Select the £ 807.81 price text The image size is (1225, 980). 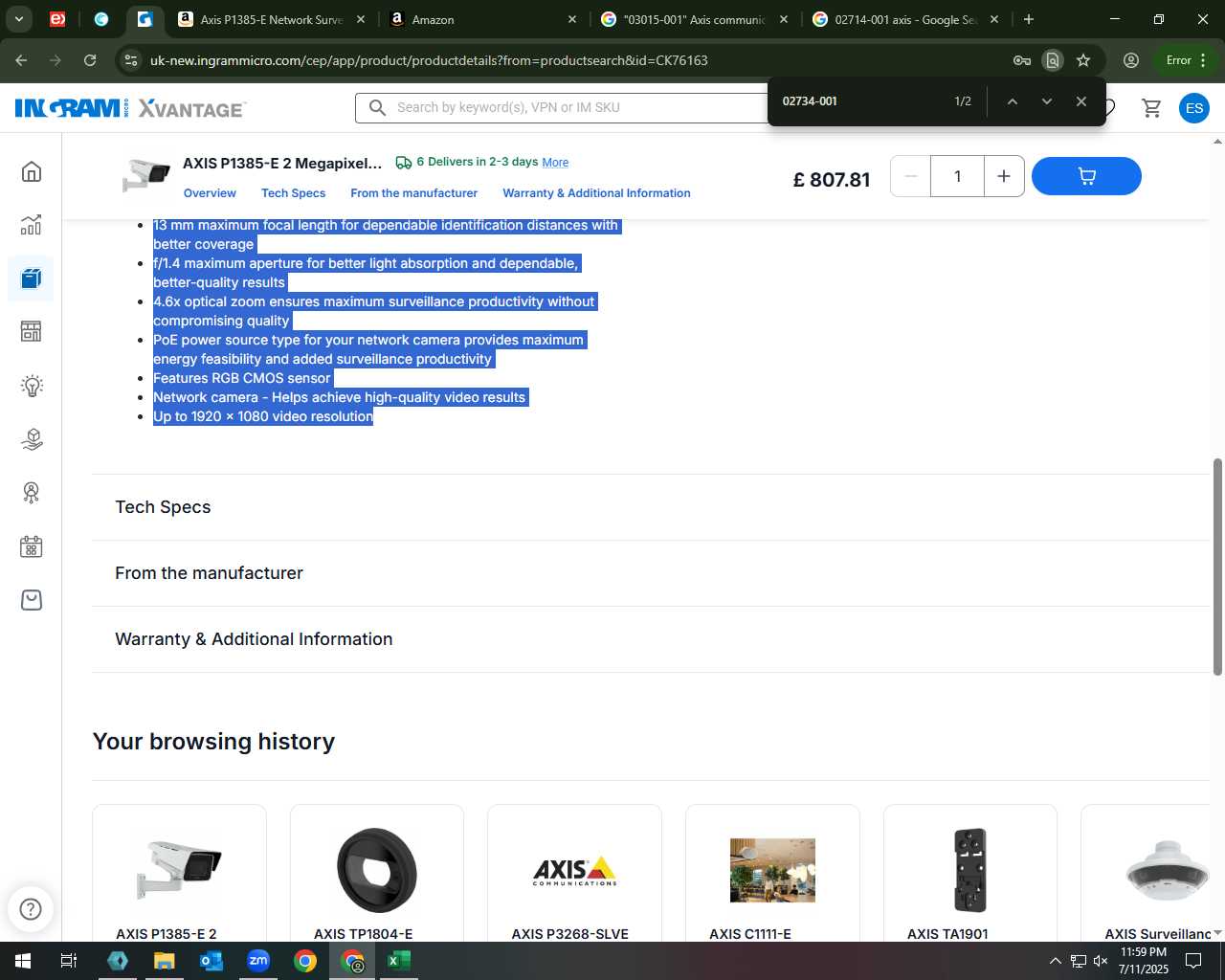832,180
